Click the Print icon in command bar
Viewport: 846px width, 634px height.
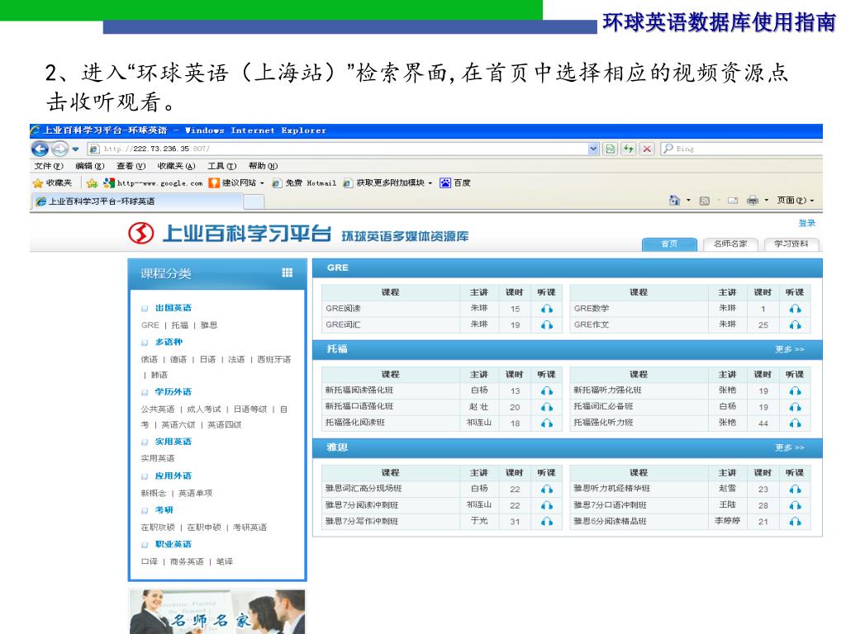(752, 201)
